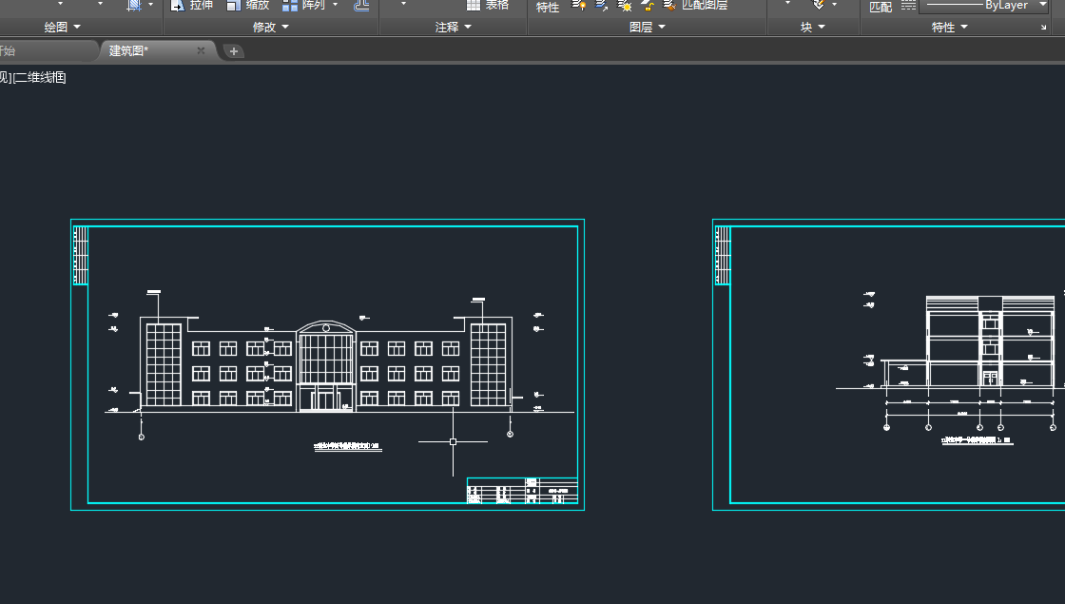Screen dimensions: 1065x604
Task: Click the layer unlock padlock icon
Action: (648, 6)
